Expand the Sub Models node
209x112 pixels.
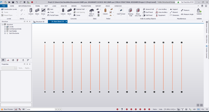(5, 31)
